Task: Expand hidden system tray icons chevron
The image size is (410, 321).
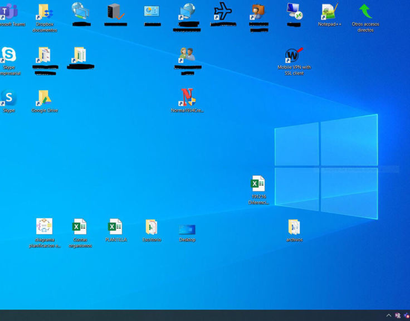Action: coord(389,315)
